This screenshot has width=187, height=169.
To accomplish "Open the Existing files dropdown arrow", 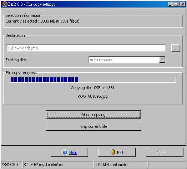I will click(162, 59).
